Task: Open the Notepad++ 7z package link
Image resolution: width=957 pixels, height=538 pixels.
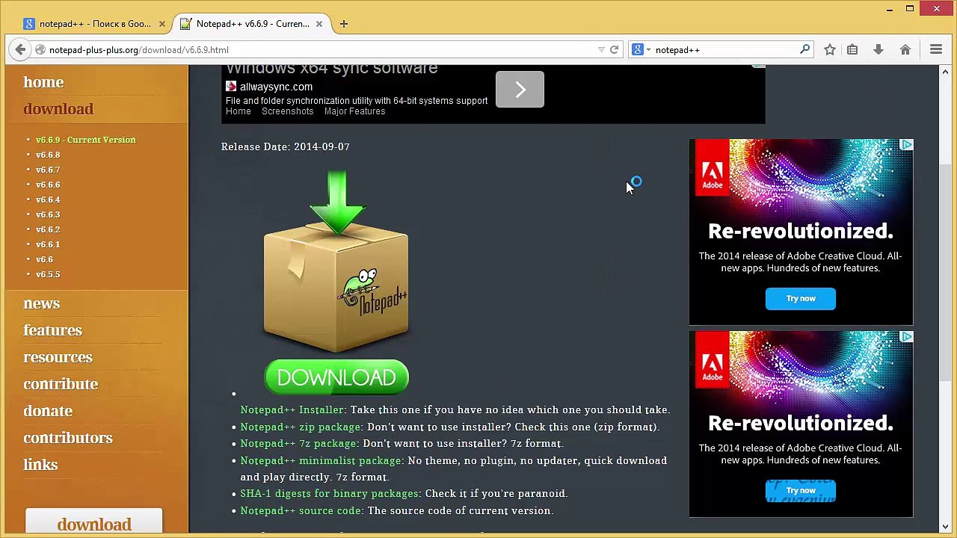Action: [299, 443]
